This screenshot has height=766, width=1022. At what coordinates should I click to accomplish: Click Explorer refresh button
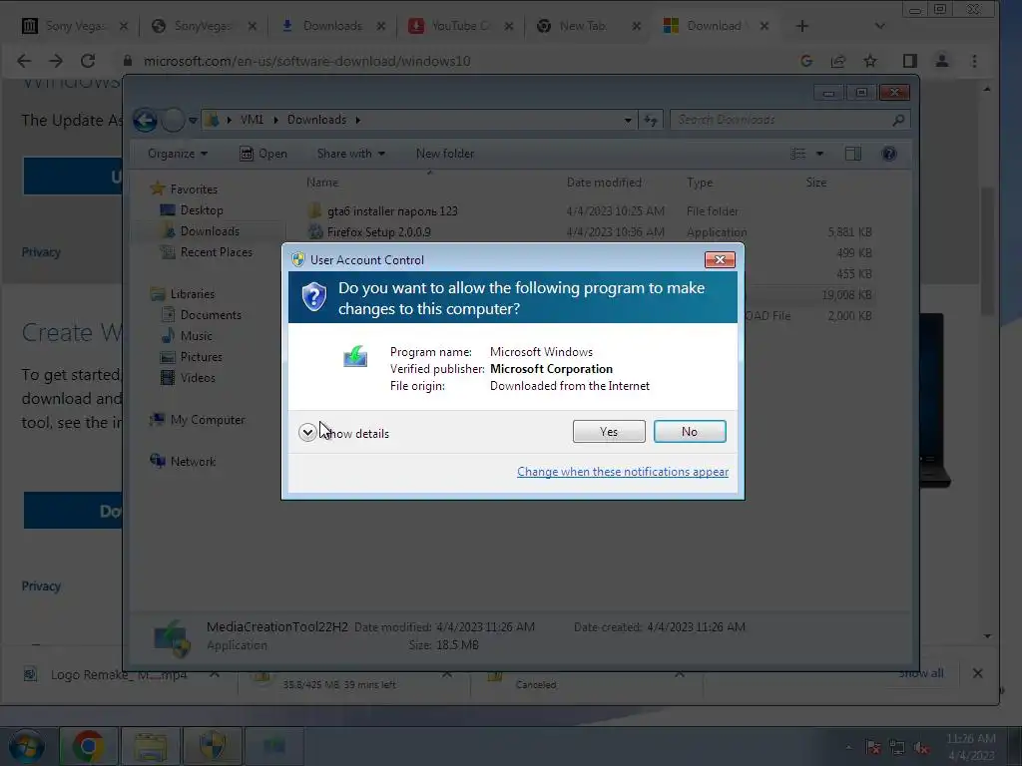651,120
